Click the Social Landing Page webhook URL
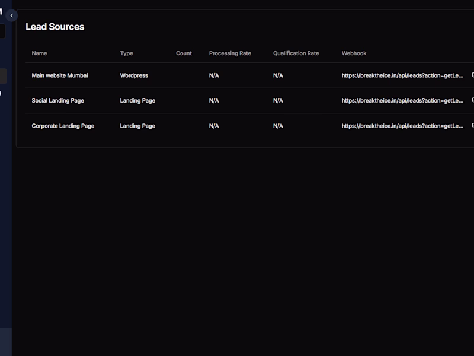The image size is (474, 356). (x=402, y=100)
